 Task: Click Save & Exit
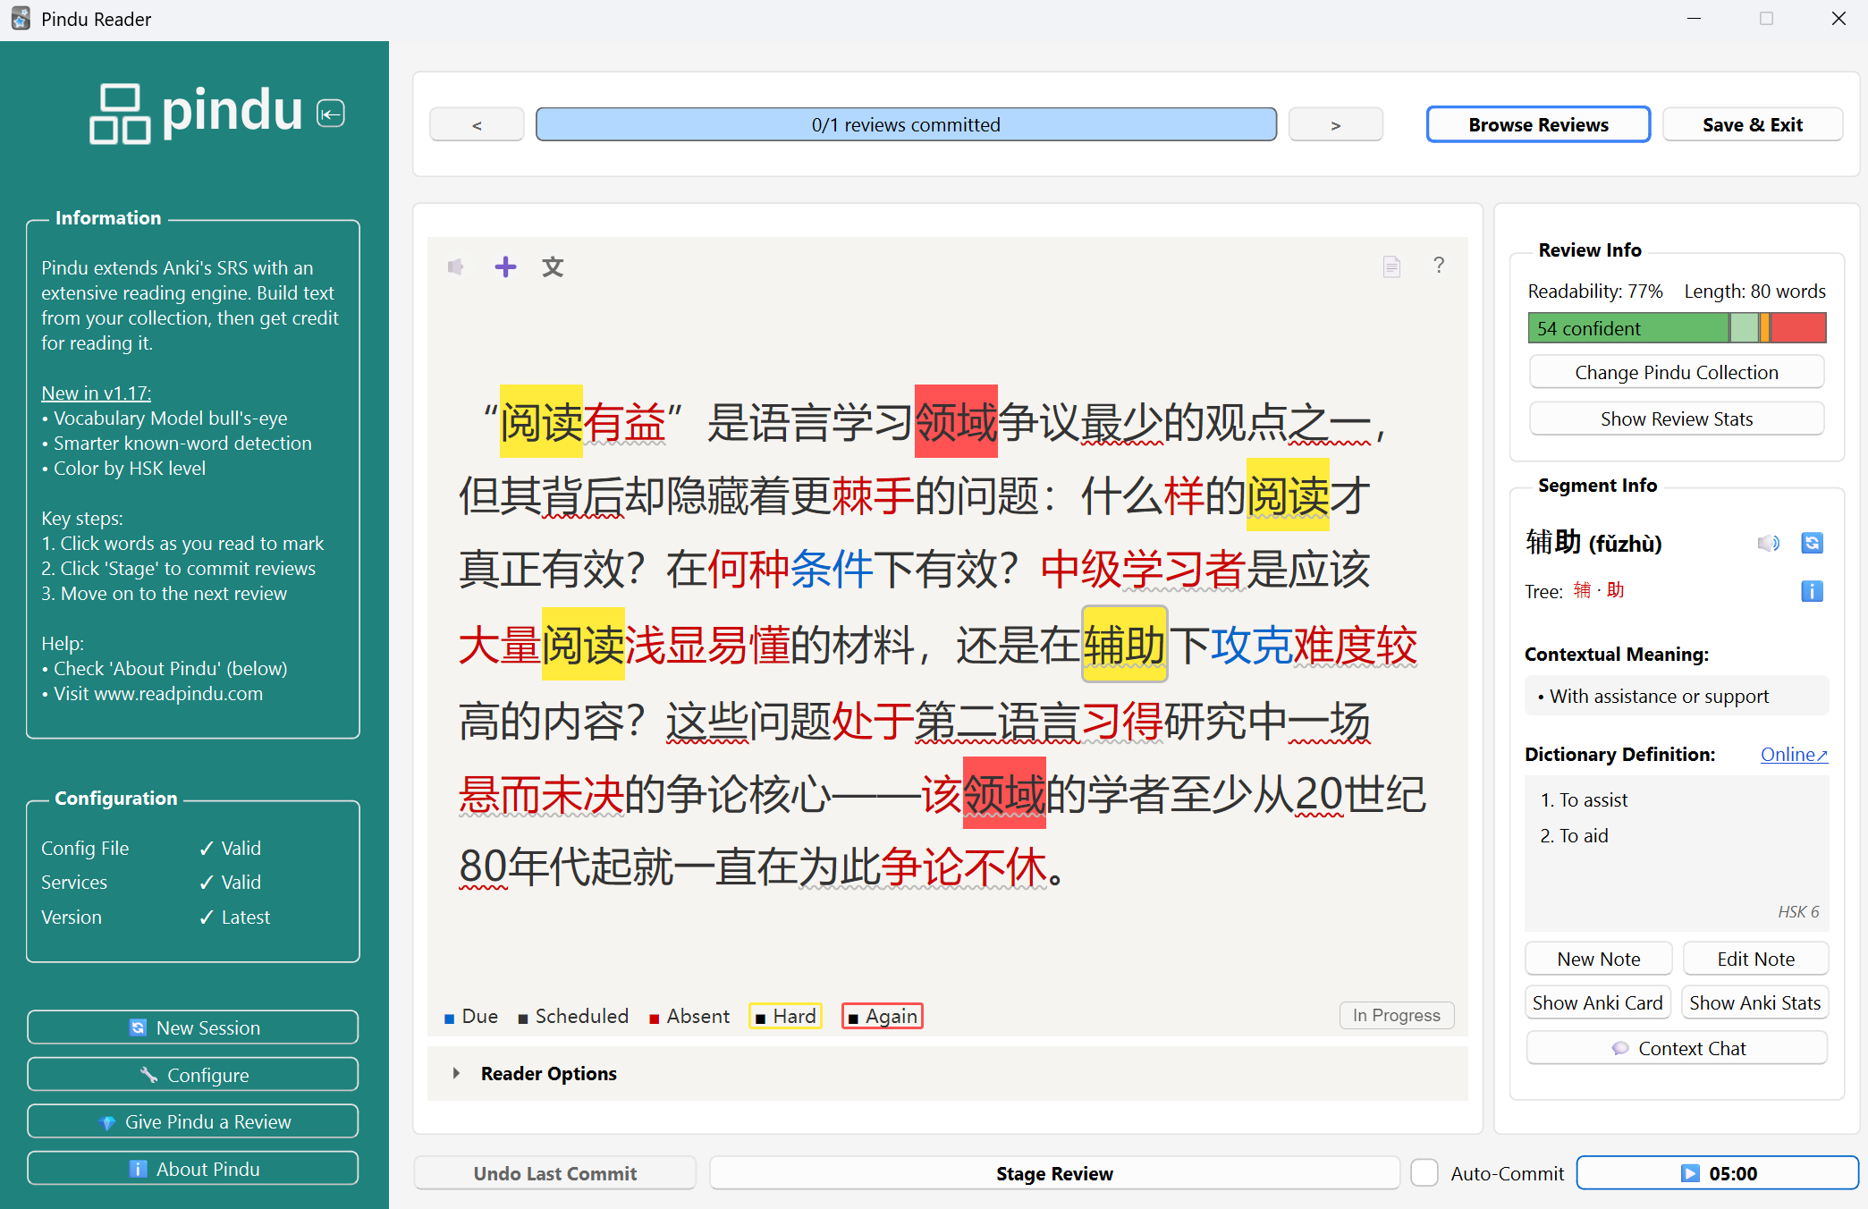click(x=1752, y=125)
